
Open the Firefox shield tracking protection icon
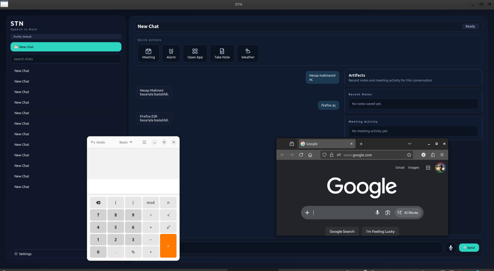(x=324, y=155)
